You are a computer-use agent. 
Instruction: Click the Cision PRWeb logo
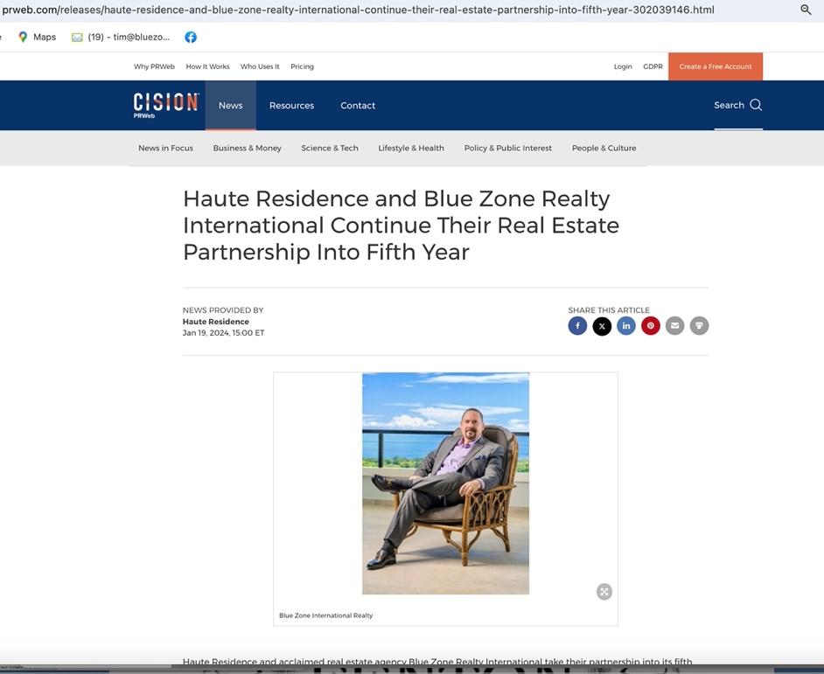(166, 105)
